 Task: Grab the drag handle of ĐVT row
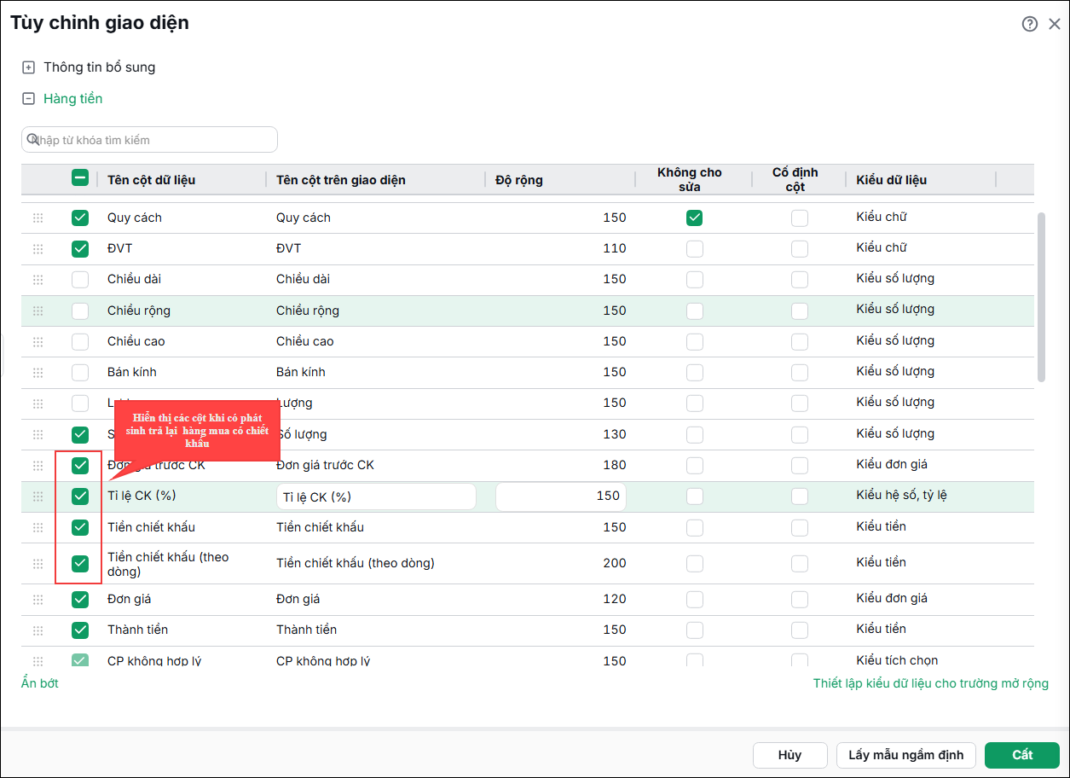pyautogui.click(x=38, y=249)
